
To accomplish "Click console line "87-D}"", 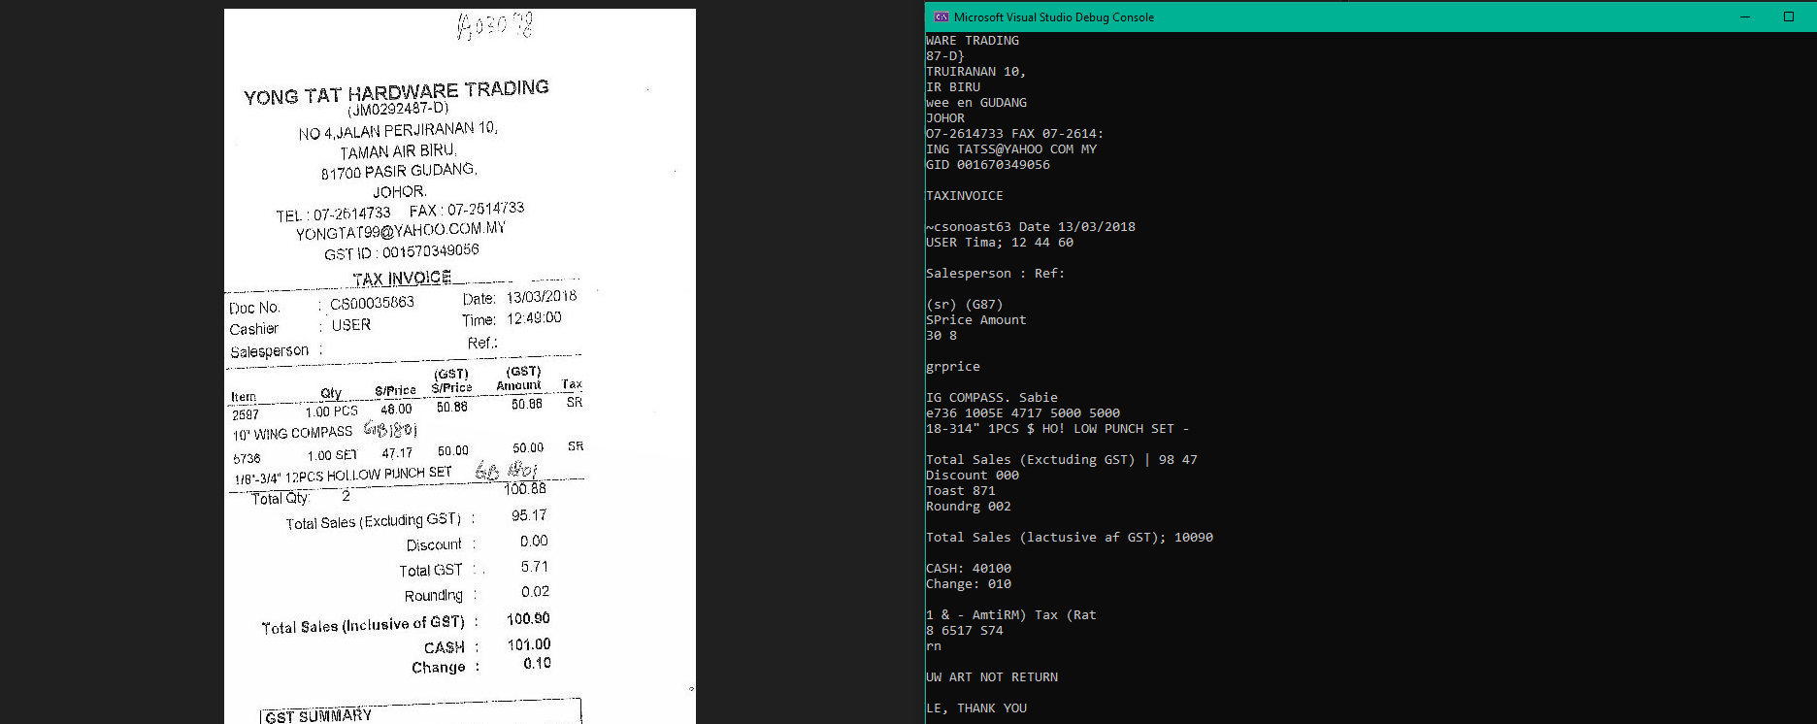I will (x=945, y=56).
